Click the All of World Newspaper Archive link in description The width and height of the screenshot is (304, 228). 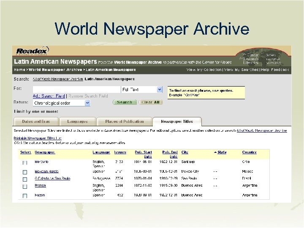262,130
